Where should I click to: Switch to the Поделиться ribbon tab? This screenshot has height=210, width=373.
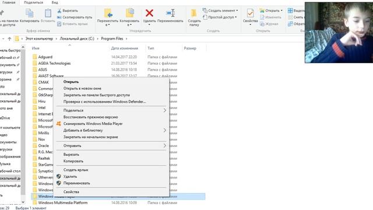point(34,2)
